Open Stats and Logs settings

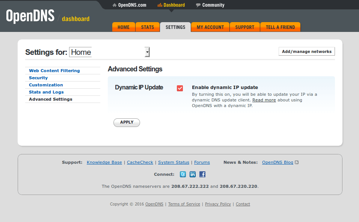click(x=46, y=92)
